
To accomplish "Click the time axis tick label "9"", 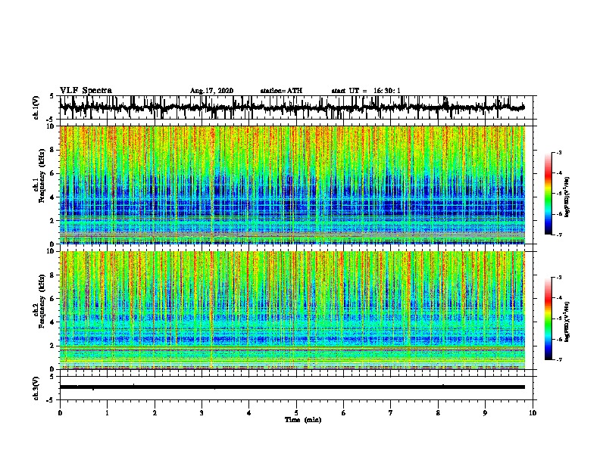I will (x=485, y=413).
